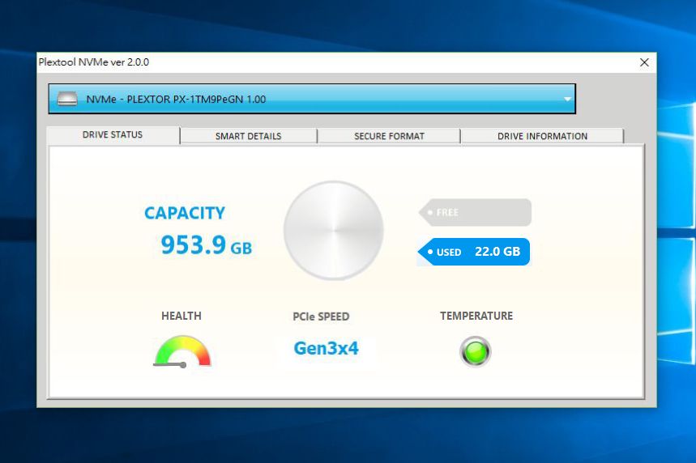The height and width of the screenshot is (463, 696).
Task: Click the PCIe SPEED label
Action: point(321,316)
